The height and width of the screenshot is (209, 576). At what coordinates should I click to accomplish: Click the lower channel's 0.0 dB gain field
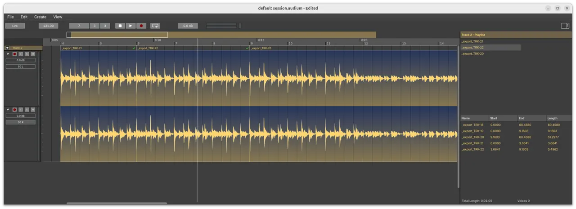[21, 116]
